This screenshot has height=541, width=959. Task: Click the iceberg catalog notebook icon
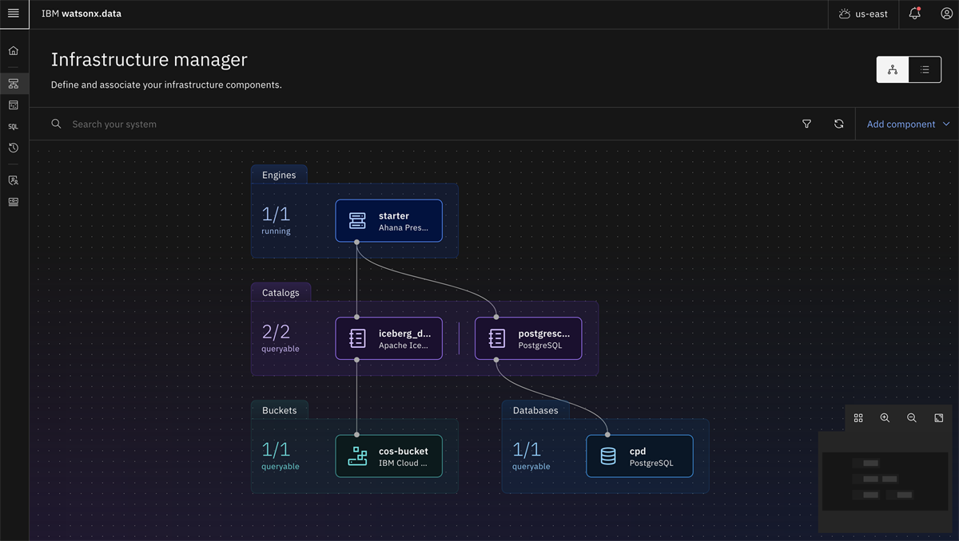click(x=357, y=339)
